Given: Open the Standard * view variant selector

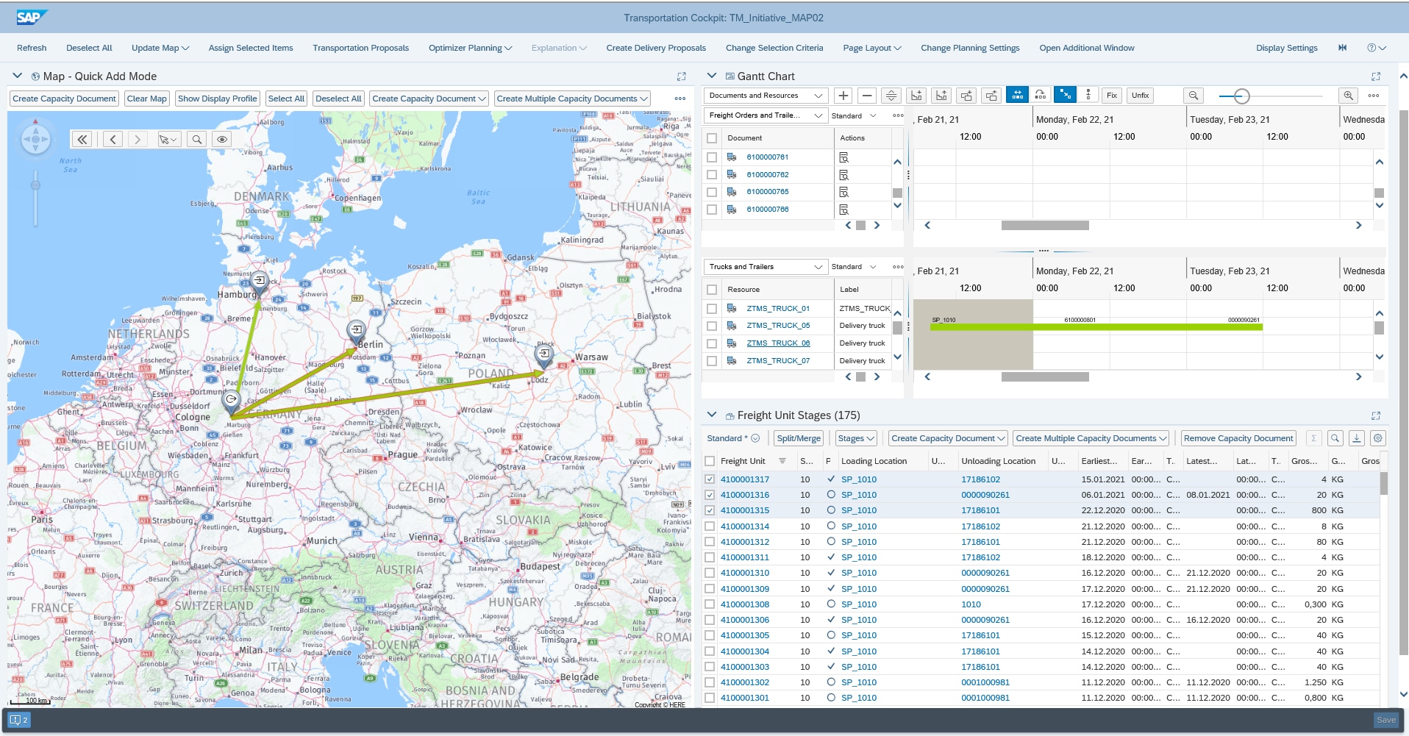Looking at the screenshot, I should [733, 438].
